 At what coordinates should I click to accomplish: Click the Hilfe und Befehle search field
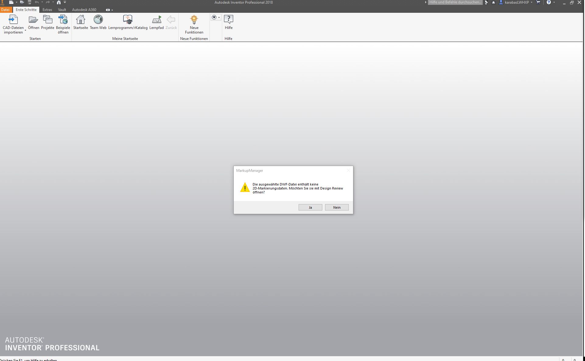click(455, 2)
